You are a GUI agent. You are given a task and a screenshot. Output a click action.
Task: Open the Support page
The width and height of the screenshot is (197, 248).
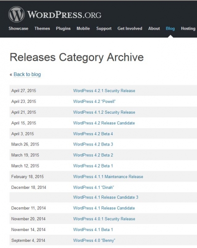coord(104,29)
